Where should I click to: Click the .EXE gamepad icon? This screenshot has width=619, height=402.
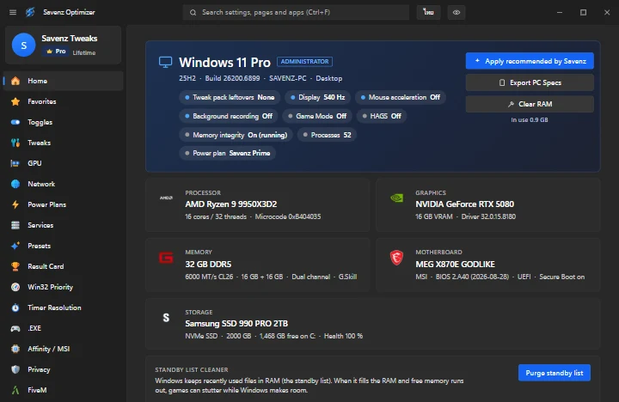point(15,328)
